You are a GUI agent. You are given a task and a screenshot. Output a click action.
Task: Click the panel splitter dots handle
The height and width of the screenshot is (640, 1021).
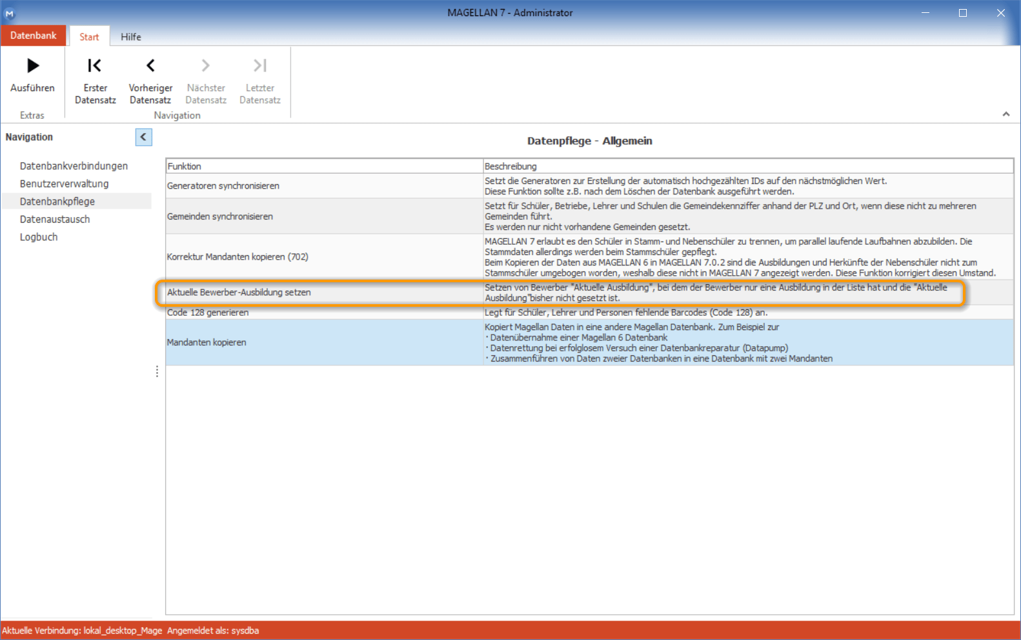157,371
